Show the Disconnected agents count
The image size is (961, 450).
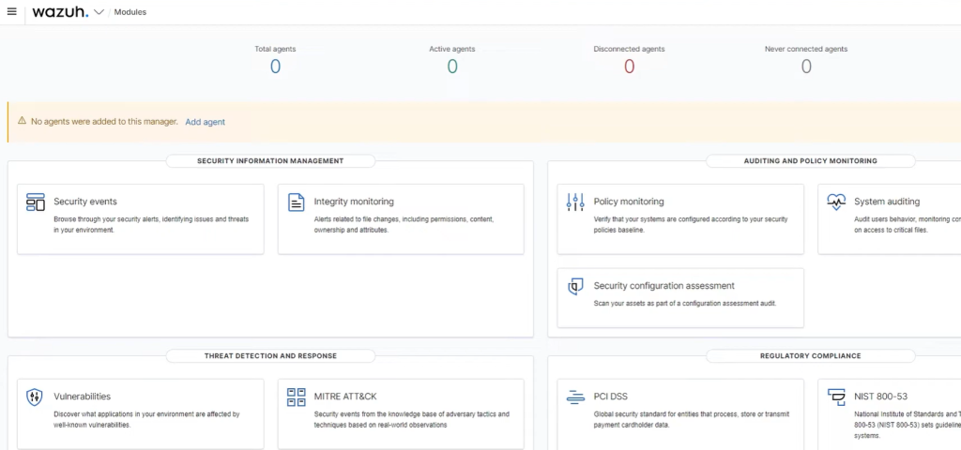click(629, 66)
